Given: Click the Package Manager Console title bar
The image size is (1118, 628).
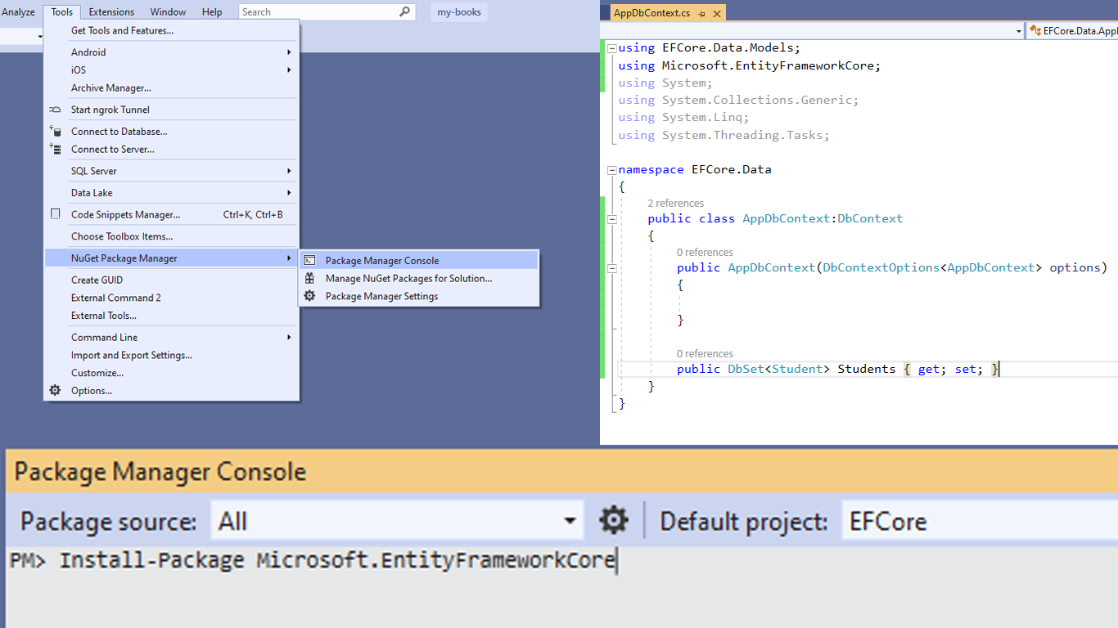Looking at the screenshot, I should tap(561, 472).
